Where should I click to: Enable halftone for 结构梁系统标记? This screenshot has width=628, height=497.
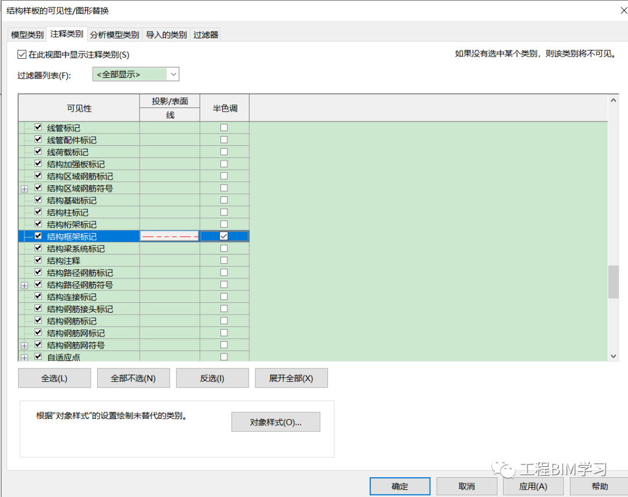(x=224, y=248)
